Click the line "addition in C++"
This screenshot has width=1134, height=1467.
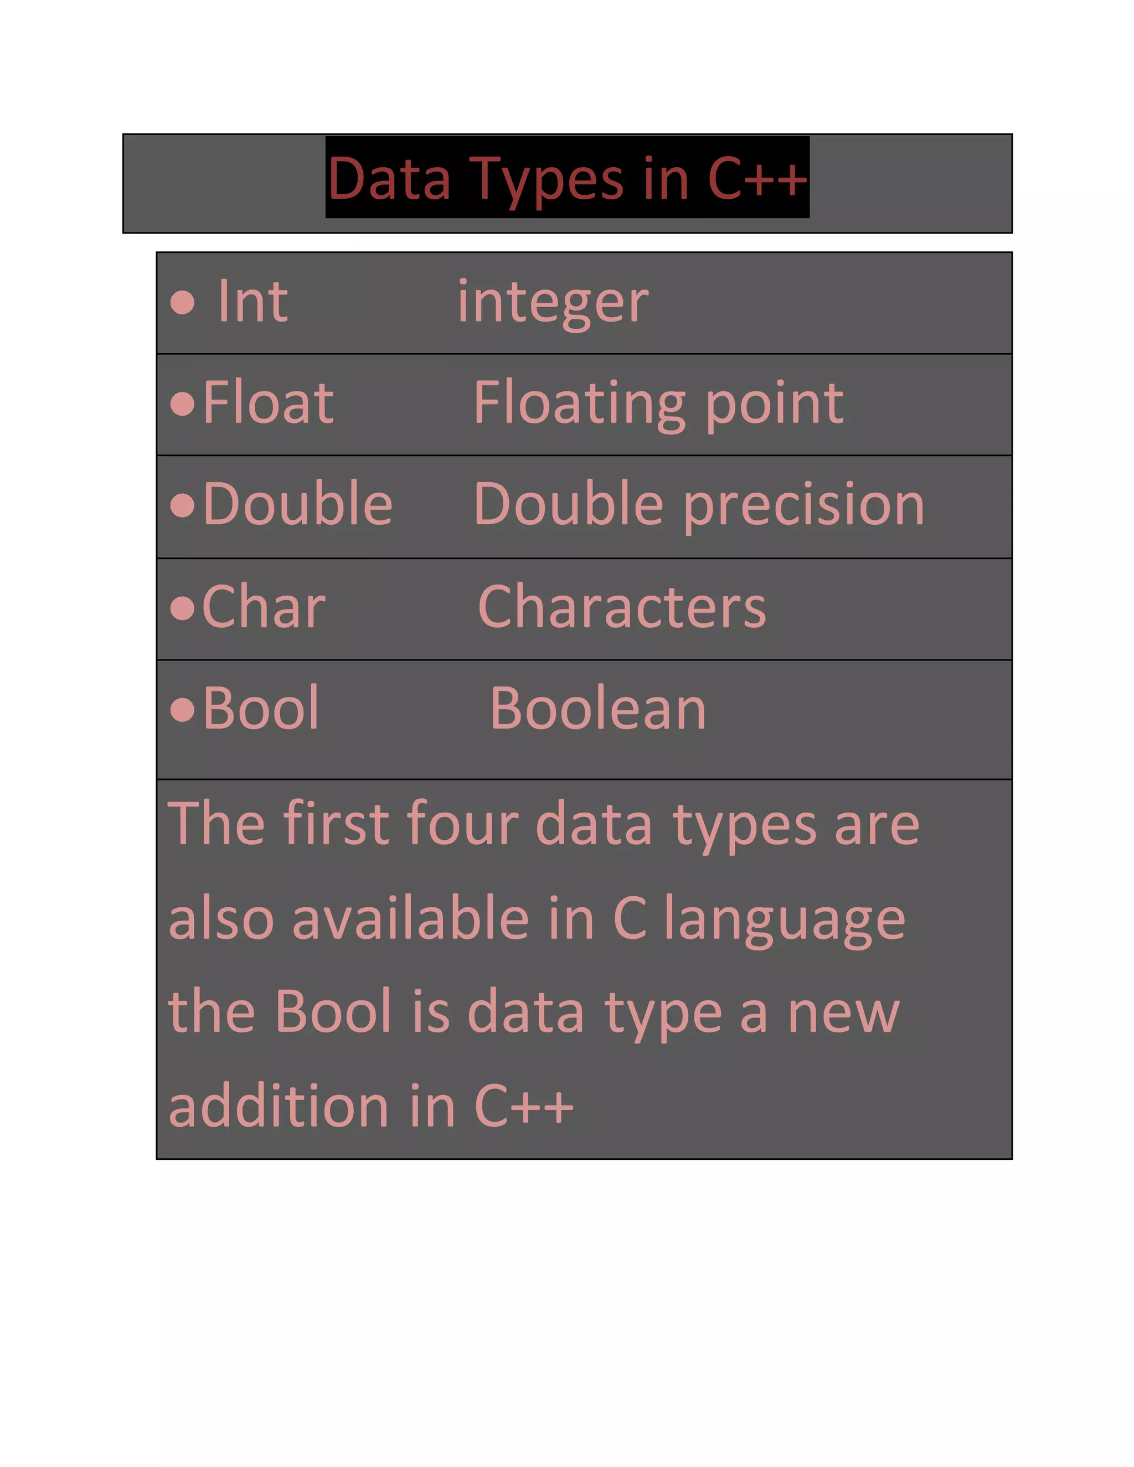[371, 1106]
